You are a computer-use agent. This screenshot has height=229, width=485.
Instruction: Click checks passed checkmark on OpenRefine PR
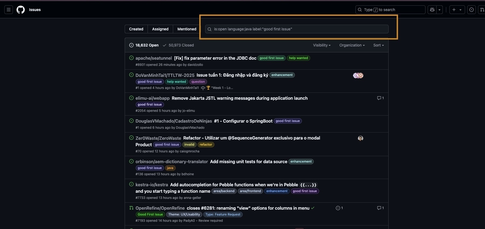pos(313,208)
